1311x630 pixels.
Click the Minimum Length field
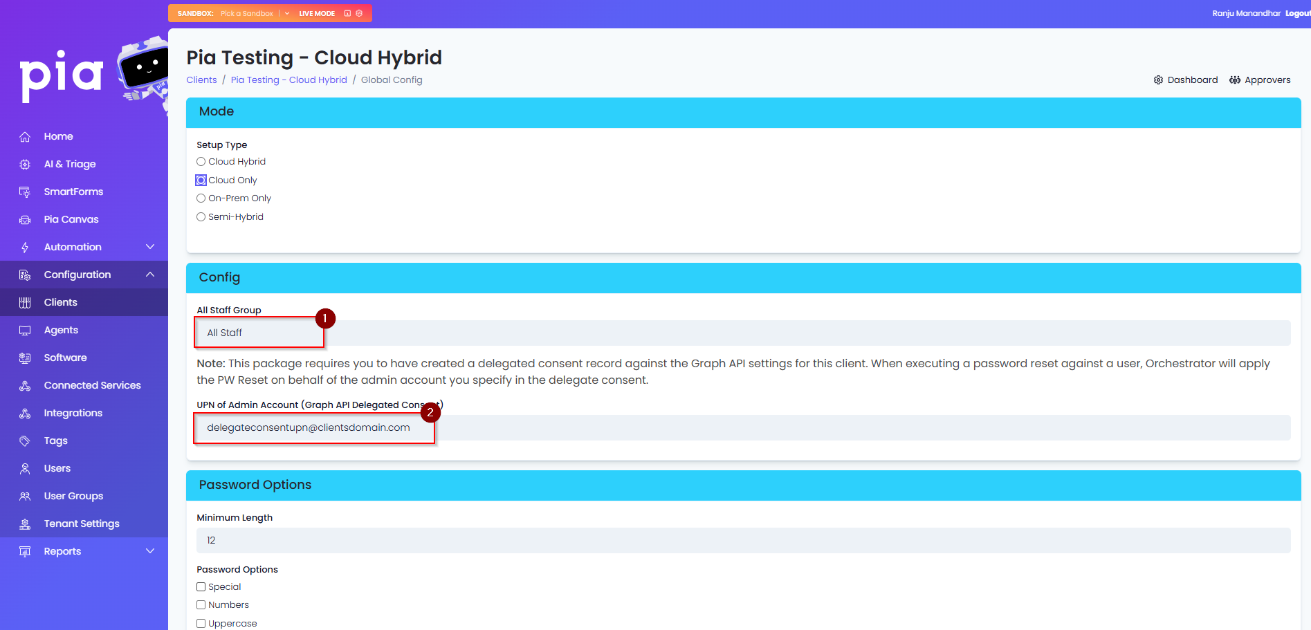(x=744, y=540)
